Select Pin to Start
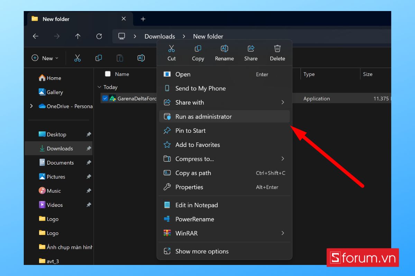 [x=224, y=131]
